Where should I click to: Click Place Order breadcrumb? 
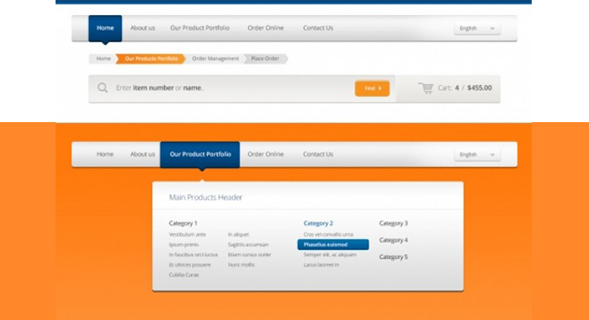pos(265,59)
